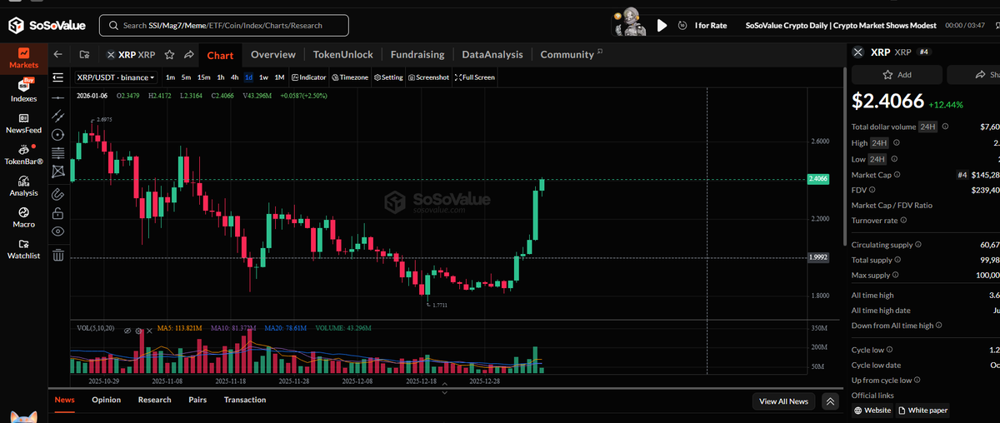Hide the VOL indicator with eye icon

click(x=127, y=331)
